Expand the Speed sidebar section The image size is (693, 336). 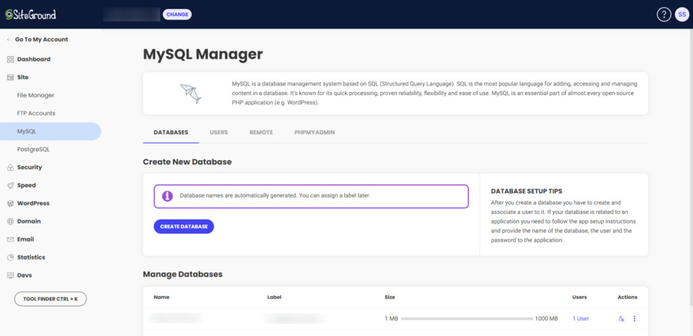click(x=27, y=185)
